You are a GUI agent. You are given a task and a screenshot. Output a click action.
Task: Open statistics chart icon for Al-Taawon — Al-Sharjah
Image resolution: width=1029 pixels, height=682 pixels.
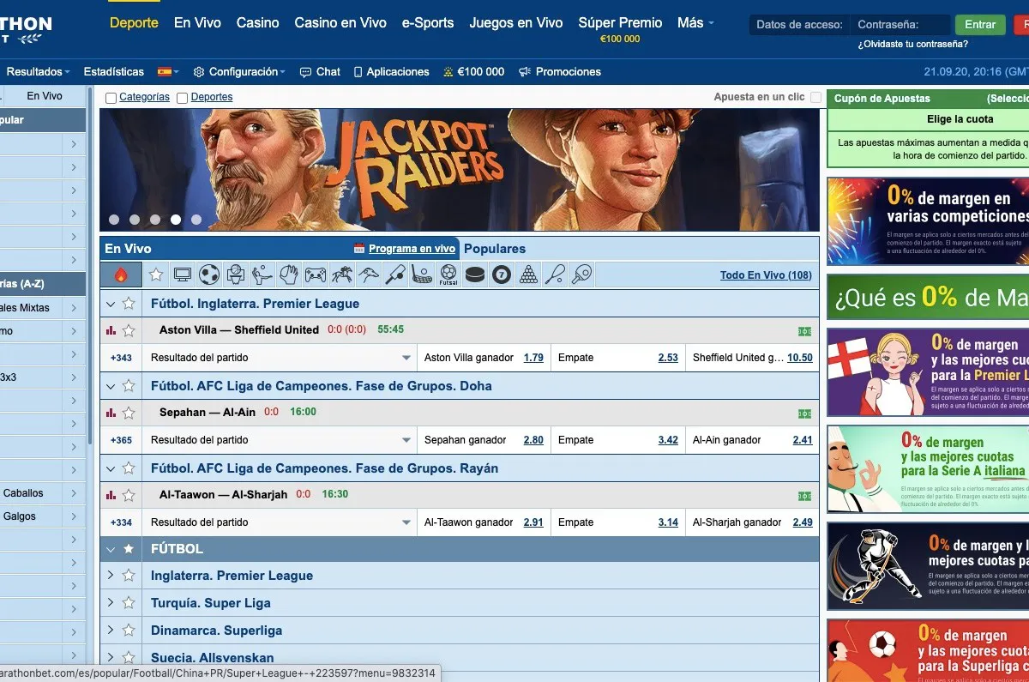[111, 495]
